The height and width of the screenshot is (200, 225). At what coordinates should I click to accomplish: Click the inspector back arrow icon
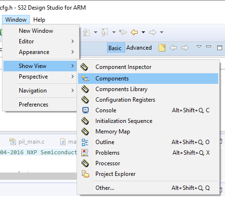(173, 48)
